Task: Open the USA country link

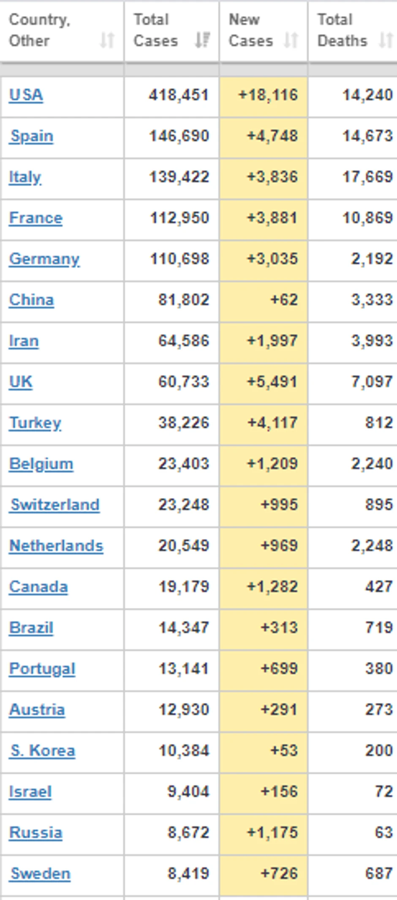Action: [26, 95]
